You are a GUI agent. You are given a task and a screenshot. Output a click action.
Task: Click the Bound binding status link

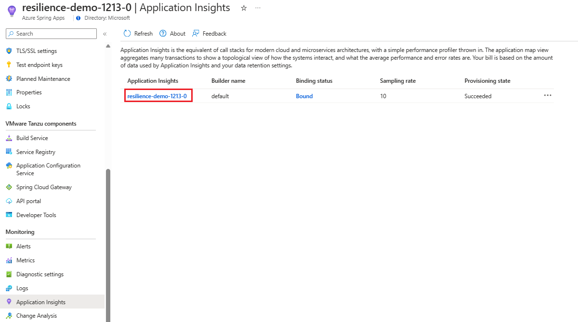coord(304,96)
